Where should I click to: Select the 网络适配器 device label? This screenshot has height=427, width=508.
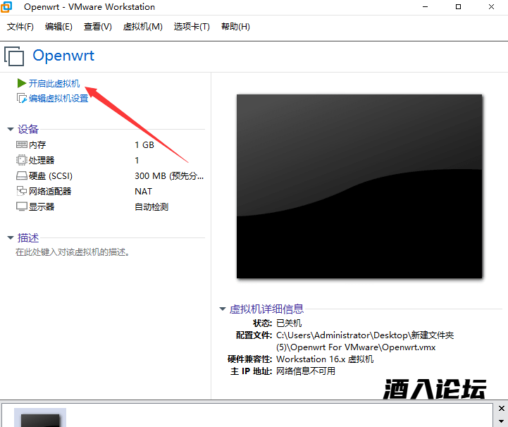50,192
